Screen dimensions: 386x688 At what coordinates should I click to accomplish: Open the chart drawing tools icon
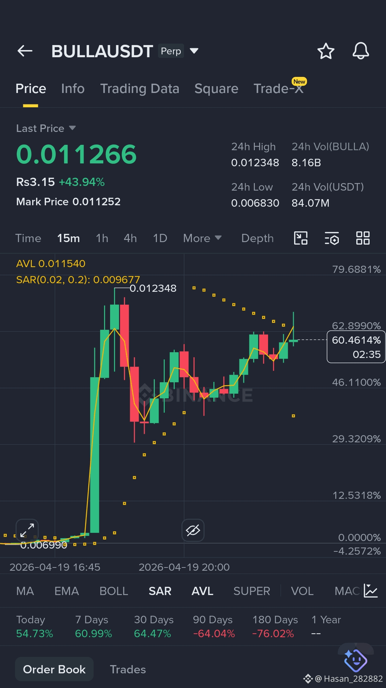tap(301, 238)
